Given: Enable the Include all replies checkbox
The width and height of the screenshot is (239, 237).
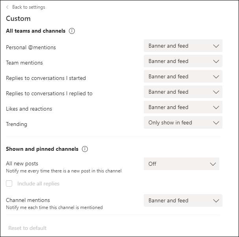Looking at the screenshot, I should point(9,183).
